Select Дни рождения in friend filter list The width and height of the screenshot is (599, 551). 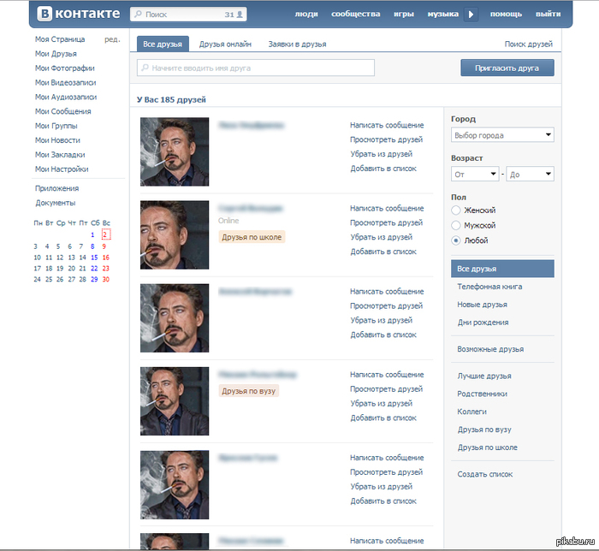coord(483,323)
